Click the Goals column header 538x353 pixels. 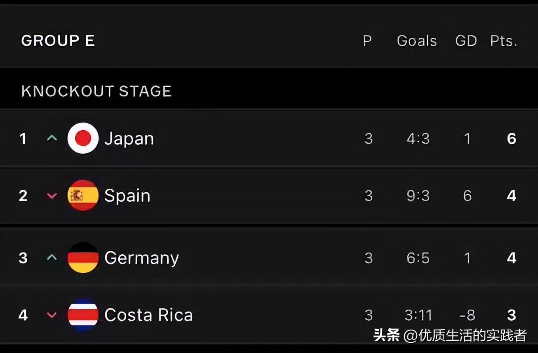417,41
